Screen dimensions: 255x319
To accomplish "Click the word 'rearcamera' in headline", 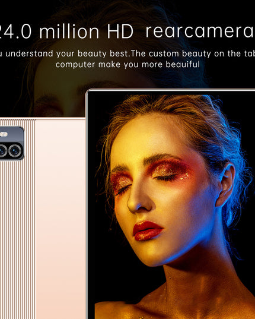I will pyautogui.click(x=200, y=31).
